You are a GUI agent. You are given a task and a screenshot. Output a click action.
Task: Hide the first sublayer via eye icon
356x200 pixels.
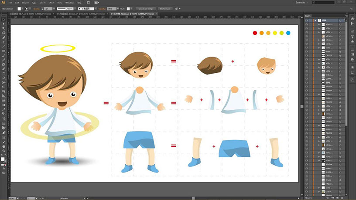307,25
